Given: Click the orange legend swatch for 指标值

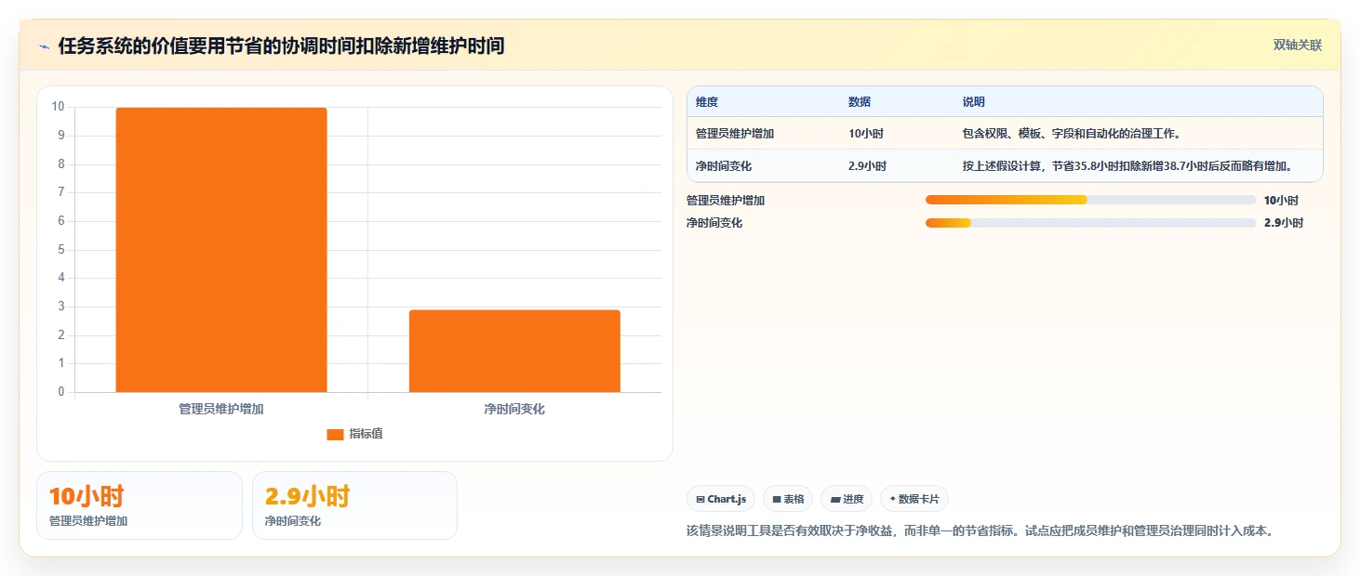Looking at the screenshot, I should point(335,435).
